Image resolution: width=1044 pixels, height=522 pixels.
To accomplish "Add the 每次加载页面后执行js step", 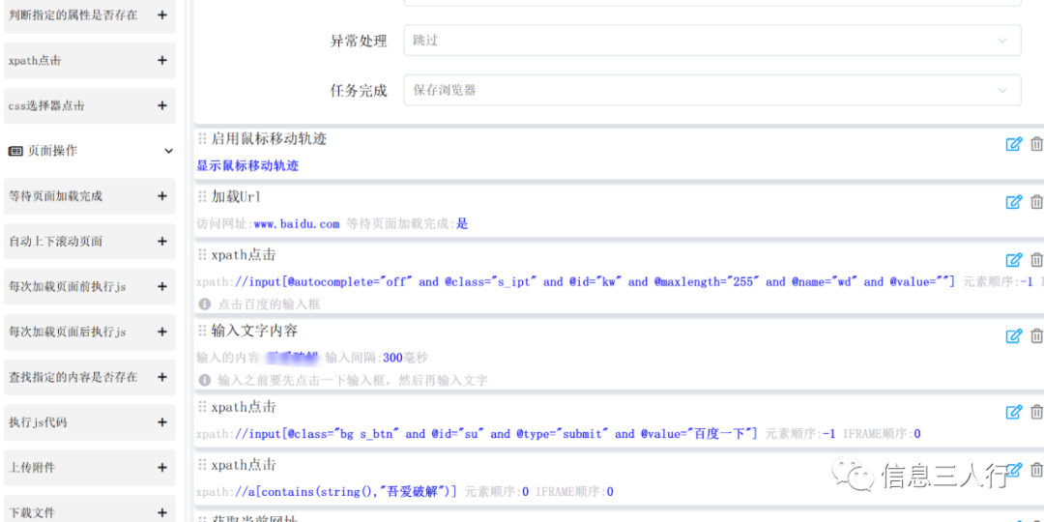I will click(x=161, y=332).
